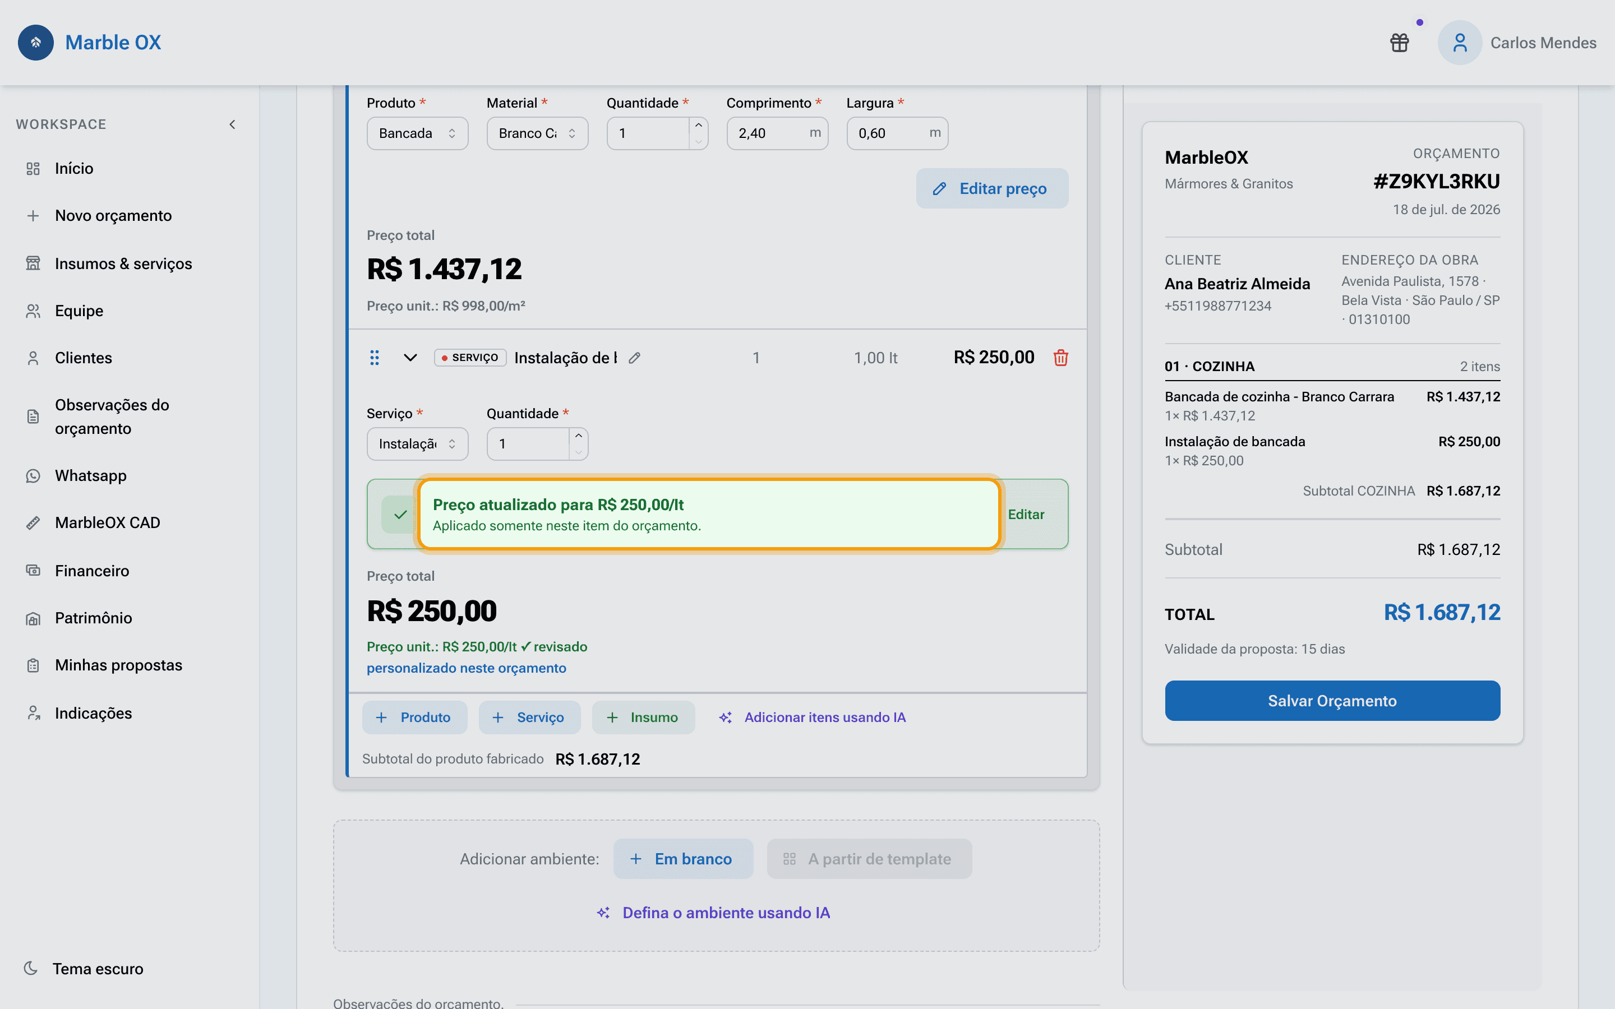Screen dimensions: 1615x1009
Task: Click the Indicações referral icon
Action: pyautogui.click(x=33, y=714)
